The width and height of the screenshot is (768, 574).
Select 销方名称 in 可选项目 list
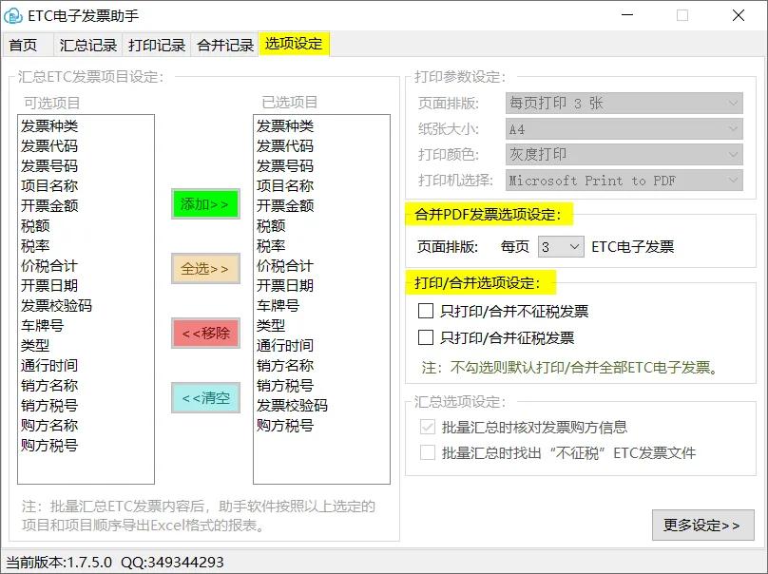[x=49, y=386]
